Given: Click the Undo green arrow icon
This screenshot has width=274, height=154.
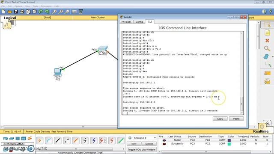Looking at the screenshot, I should [41, 12].
